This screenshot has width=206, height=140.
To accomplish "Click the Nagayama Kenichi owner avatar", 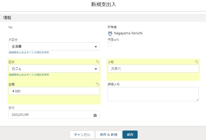I will click(x=110, y=33).
